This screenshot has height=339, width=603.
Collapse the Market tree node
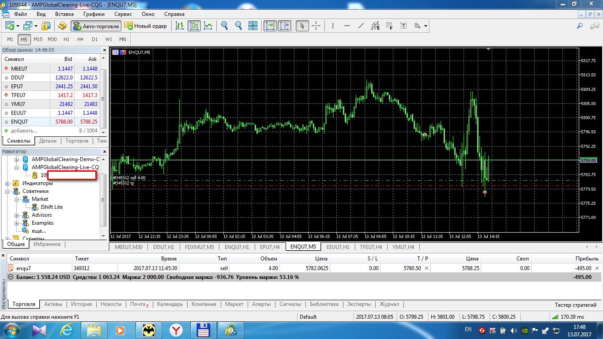pos(17,199)
